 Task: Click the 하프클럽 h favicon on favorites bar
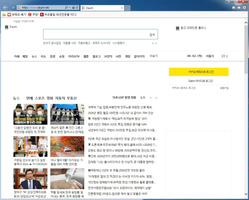(41, 14)
